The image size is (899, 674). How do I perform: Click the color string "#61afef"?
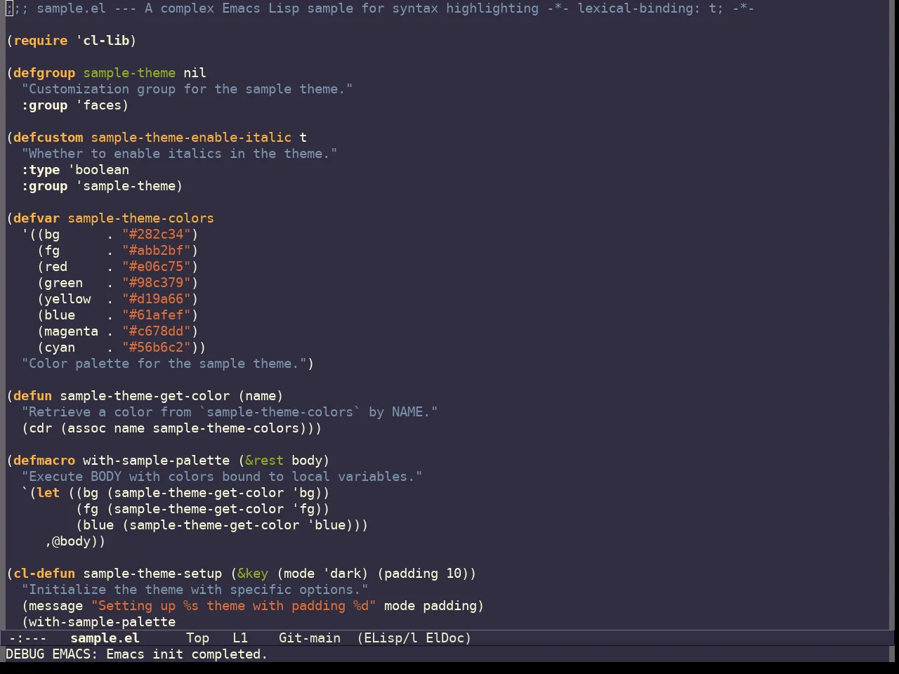[x=156, y=315]
